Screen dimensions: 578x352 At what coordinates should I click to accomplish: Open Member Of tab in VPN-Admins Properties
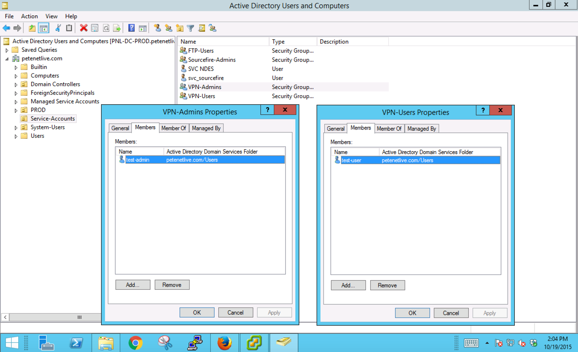coord(174,128)
